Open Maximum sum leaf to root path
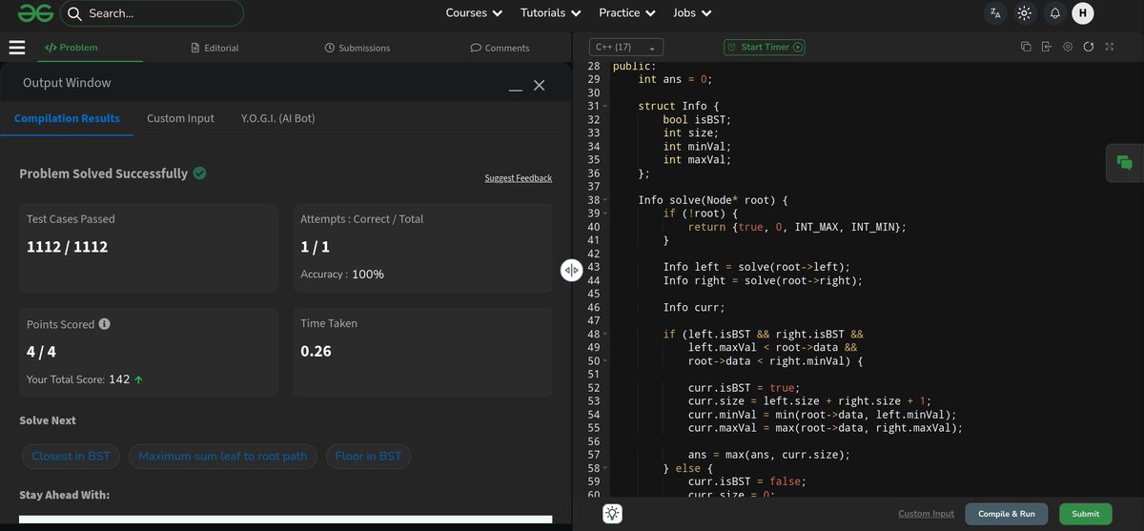This screenshot has width=1144, height=531. (223, 456)
